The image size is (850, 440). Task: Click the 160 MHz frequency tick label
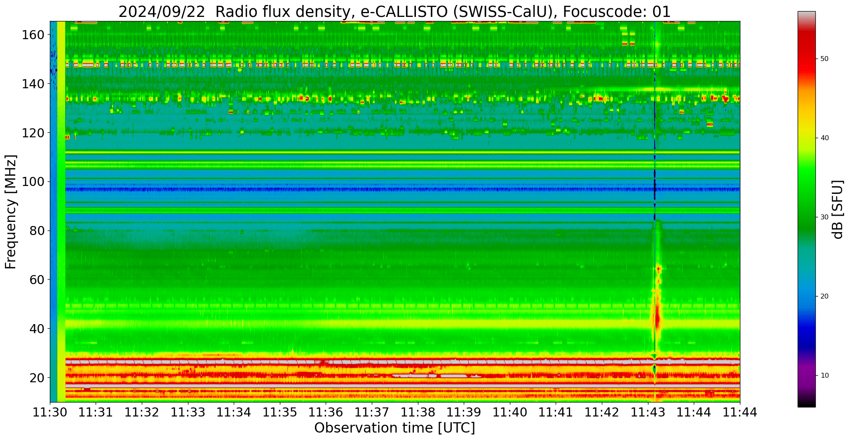(33, 35)
